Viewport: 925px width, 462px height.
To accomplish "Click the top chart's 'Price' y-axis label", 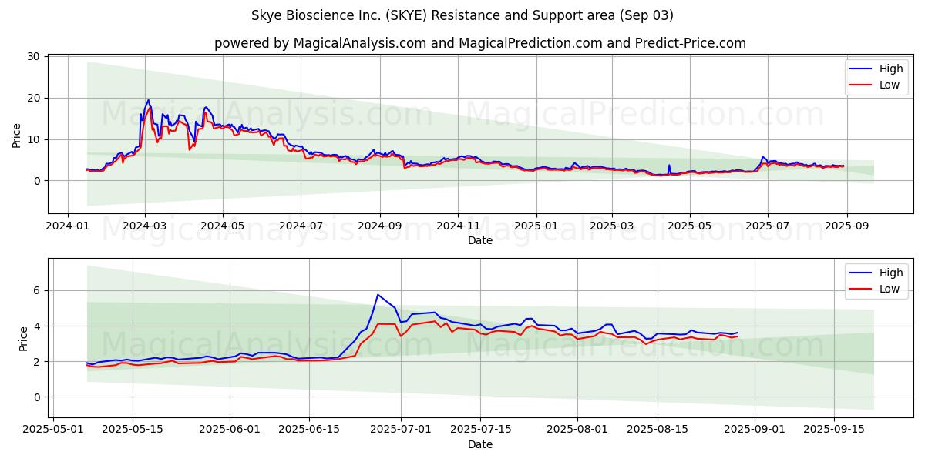I will pos(17,134).
